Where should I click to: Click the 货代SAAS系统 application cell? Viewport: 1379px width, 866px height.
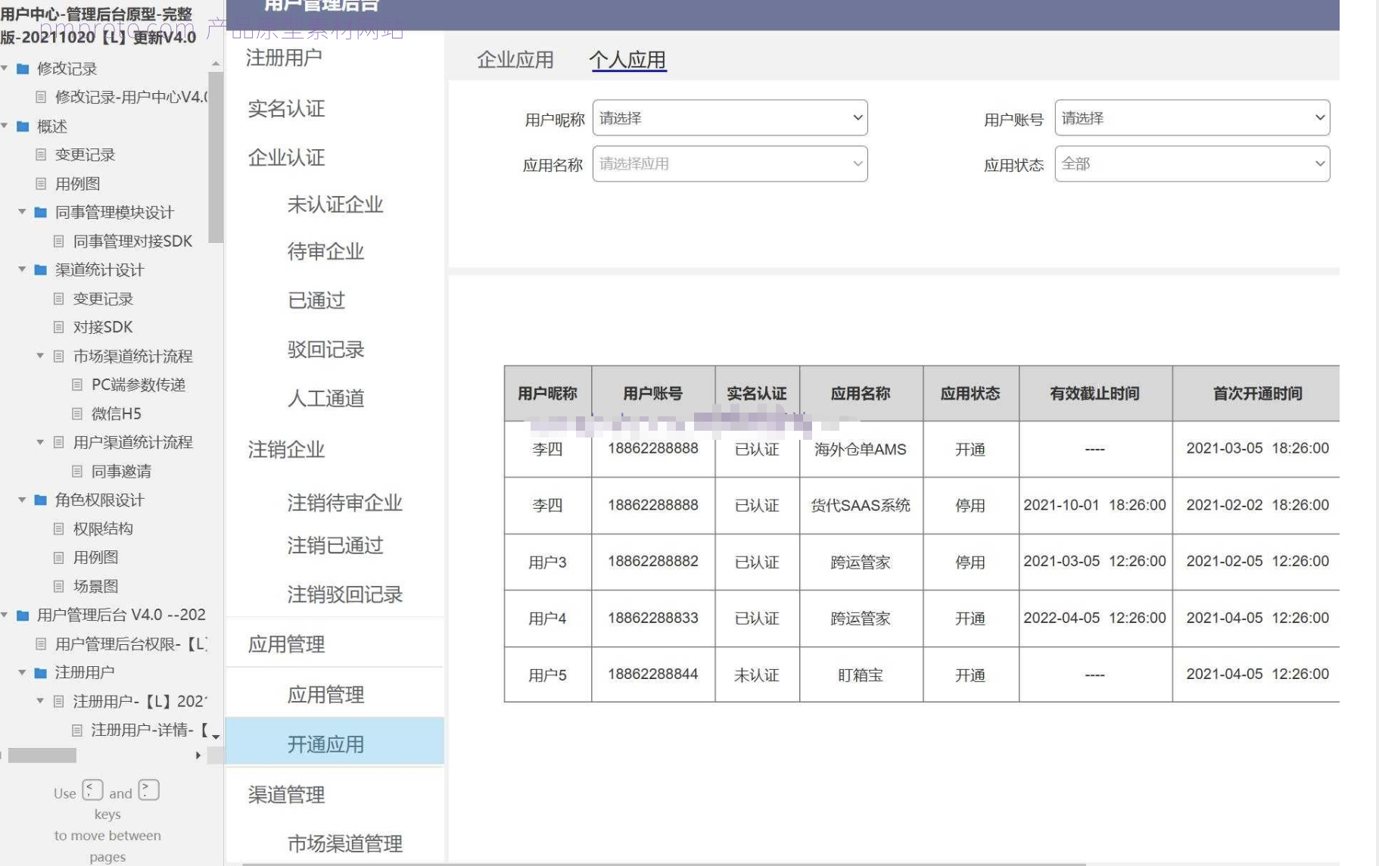click(x=861, y=506)
